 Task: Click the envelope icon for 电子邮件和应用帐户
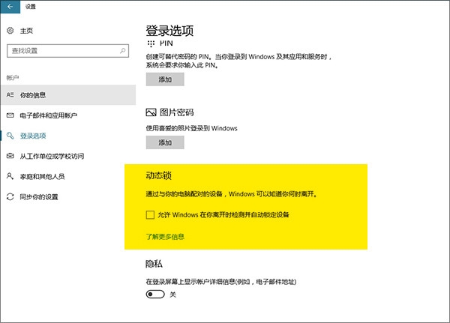[10, 115]
